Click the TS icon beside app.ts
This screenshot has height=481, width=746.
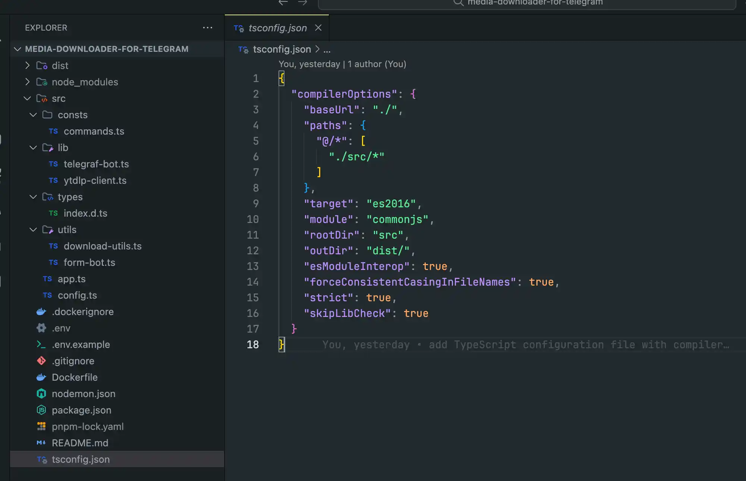(47, 279)
